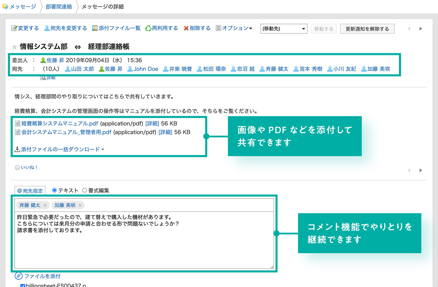Click file icon of 経費精算システムマニュアル.pdf
The height and width of the screenshot is (287, 438).
click(x=17, y=123)
